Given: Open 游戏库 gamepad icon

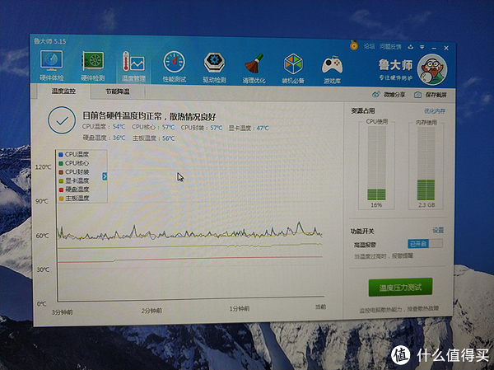Looking at the screenshot, I should click(332, 69).
